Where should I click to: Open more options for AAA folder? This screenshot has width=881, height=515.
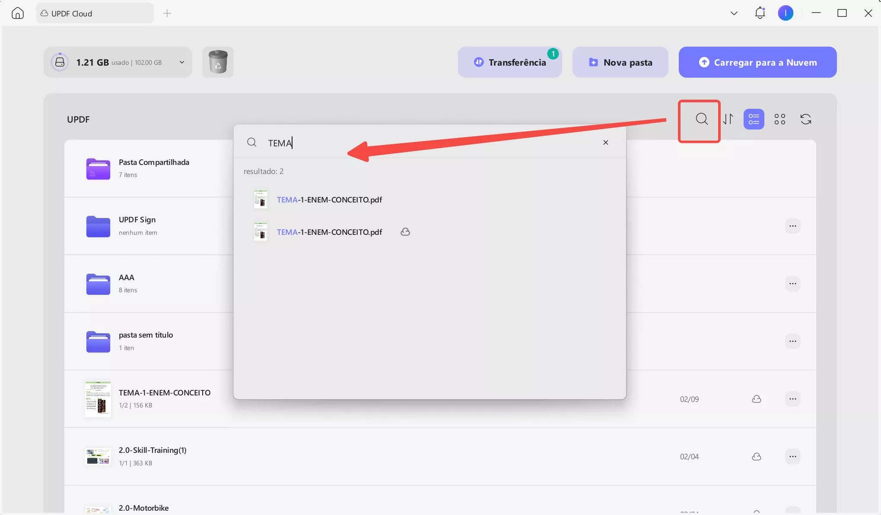792,284
